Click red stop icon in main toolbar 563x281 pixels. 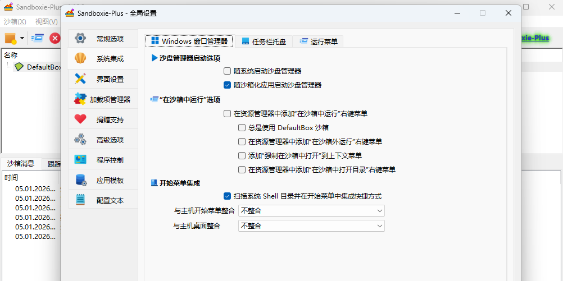coord(55,38)
